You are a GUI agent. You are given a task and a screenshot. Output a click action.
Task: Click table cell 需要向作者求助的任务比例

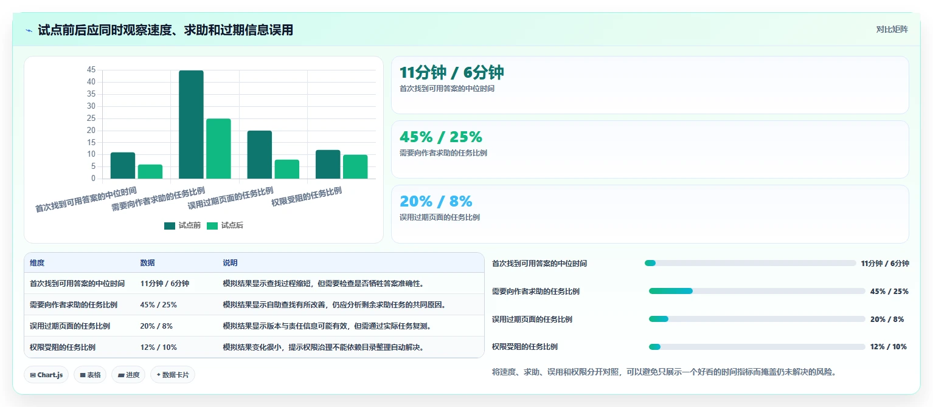[x=74, y=304]
